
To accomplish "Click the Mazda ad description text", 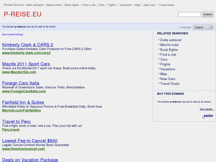I will pos(49,68).
